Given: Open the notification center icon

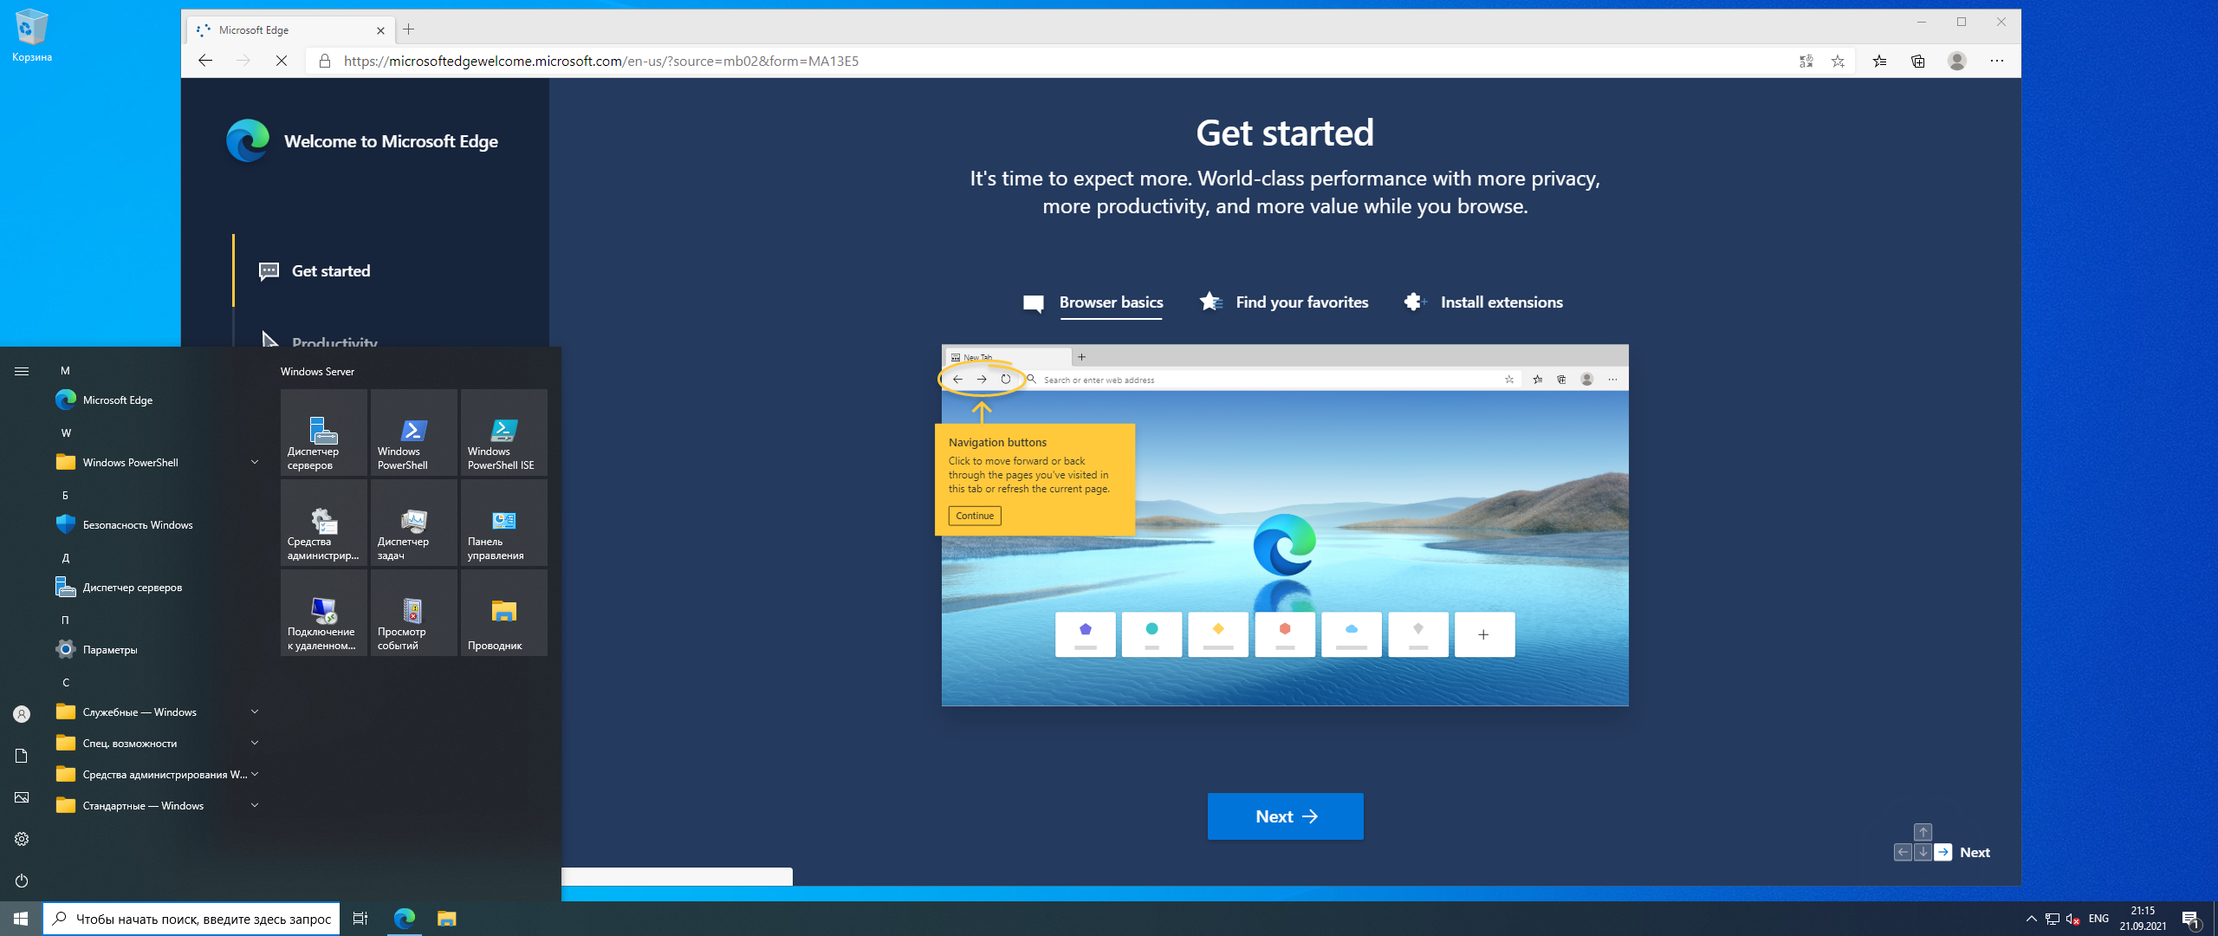Looking at the screenshot, I should [x=2191, y=919].
